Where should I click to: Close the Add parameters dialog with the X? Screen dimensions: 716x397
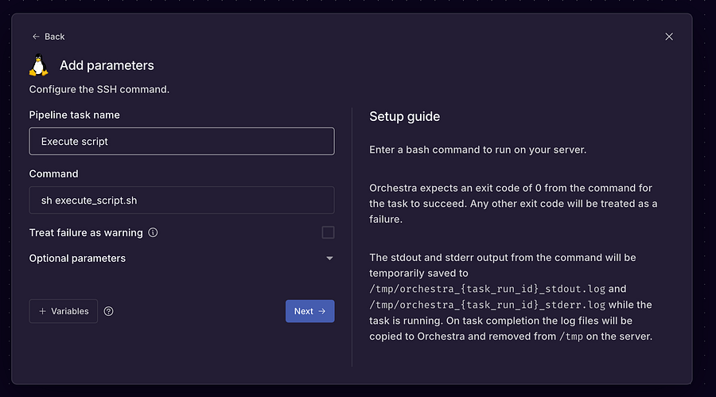(x=669, y=37)
